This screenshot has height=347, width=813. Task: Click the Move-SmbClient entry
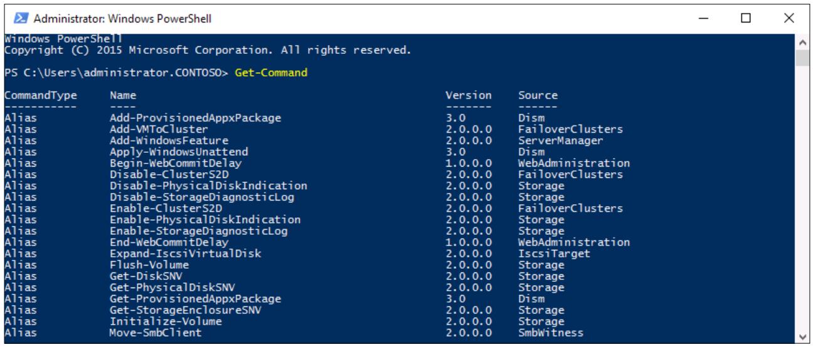pyautogui.click(x=156, y=333)
